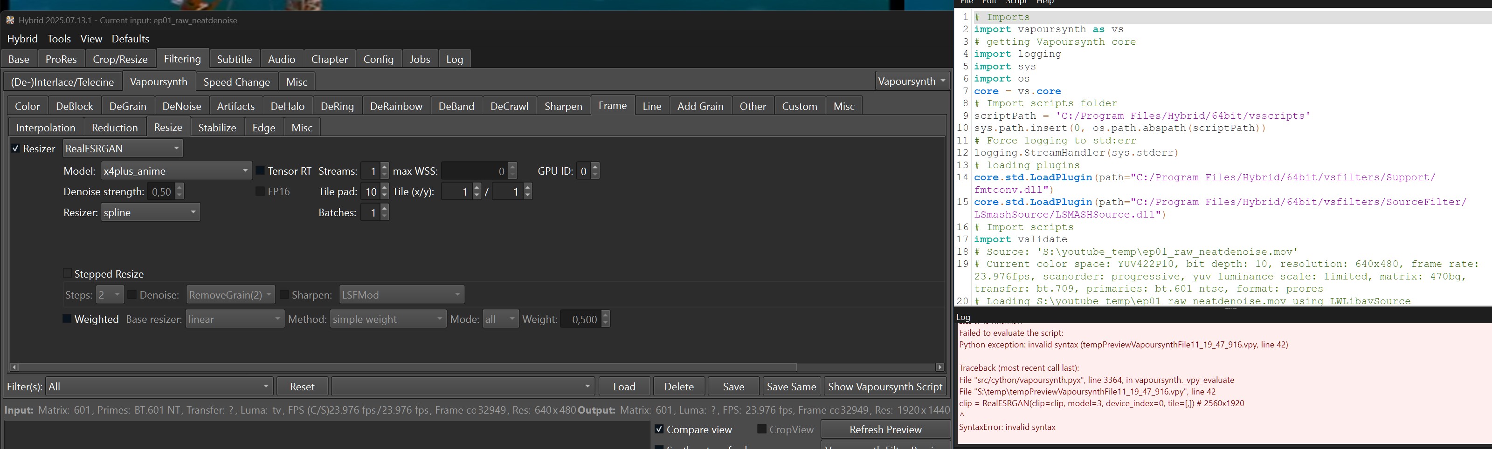The width and height of the screenshot is (1492, 449).
Task: Click the right arrow of horizontal scrollbar
Action: (x=939, y=367)
